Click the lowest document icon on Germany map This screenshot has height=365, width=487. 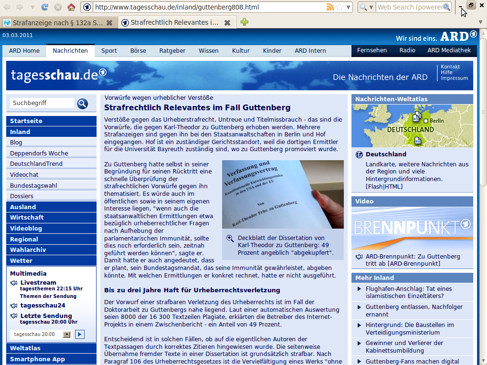coord(418,141)
